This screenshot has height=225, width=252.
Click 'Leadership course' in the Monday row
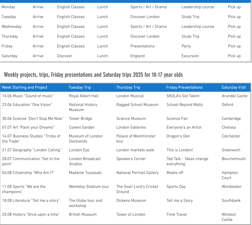pos(197,7)
